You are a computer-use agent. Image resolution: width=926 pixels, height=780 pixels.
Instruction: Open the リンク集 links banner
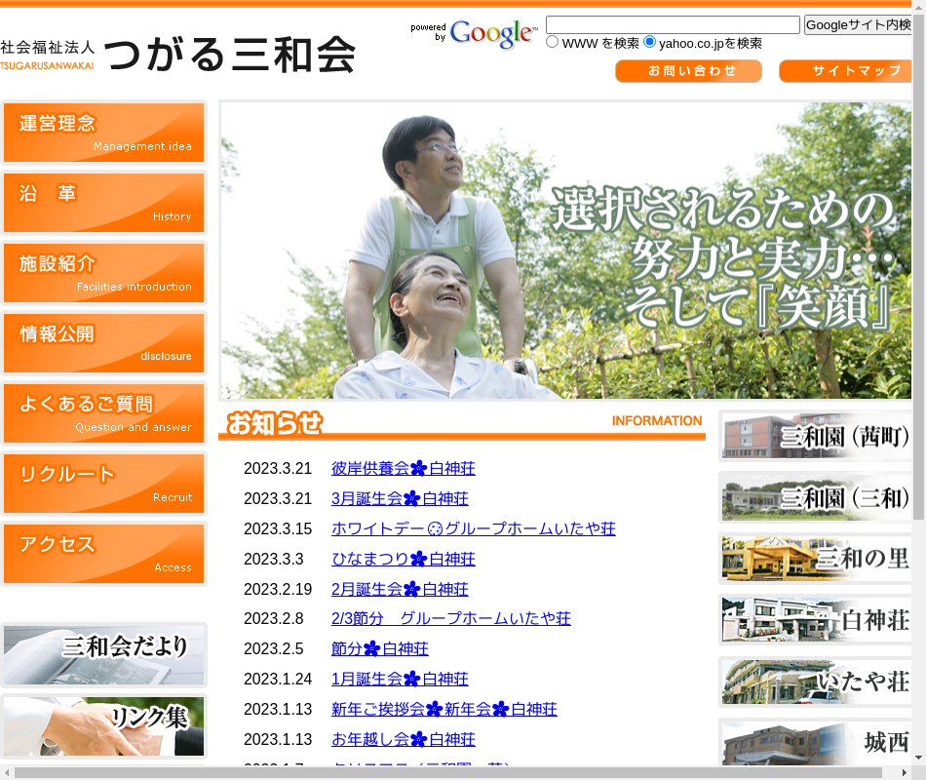point(103,725)
